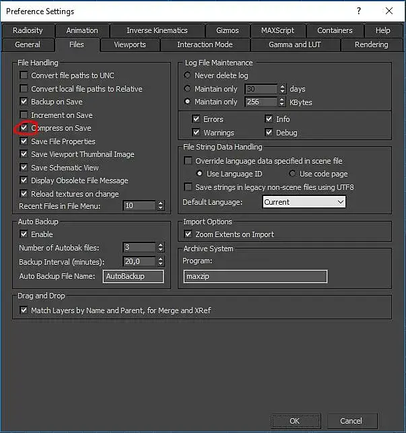The image size is (406, 433).
Task: Disable Save Viewport Thumbnail Image
Action: click(x=24, y=154)
